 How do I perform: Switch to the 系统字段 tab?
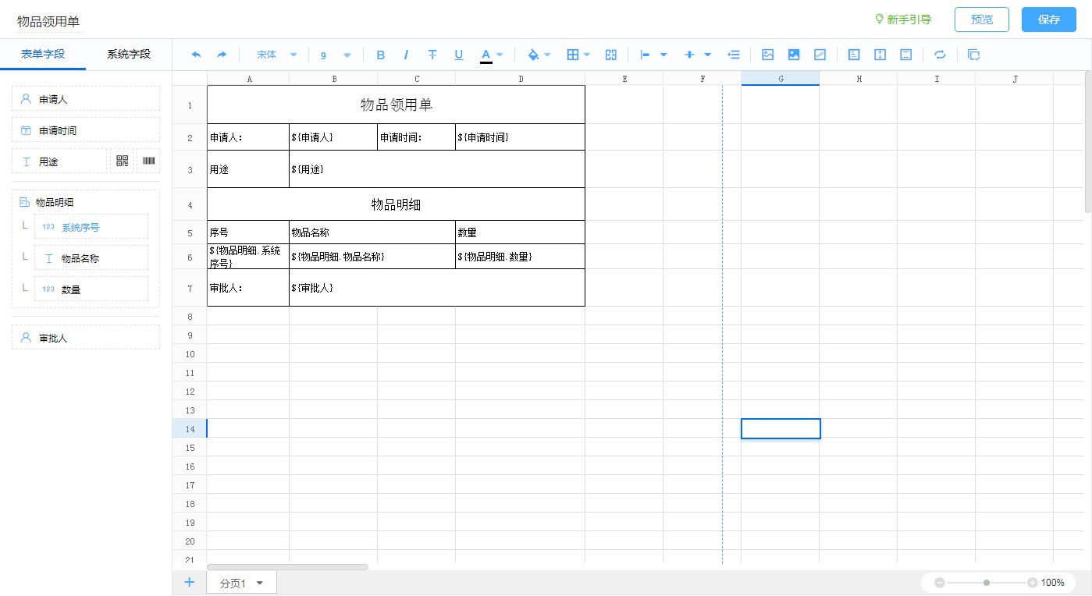pos(129,54)
